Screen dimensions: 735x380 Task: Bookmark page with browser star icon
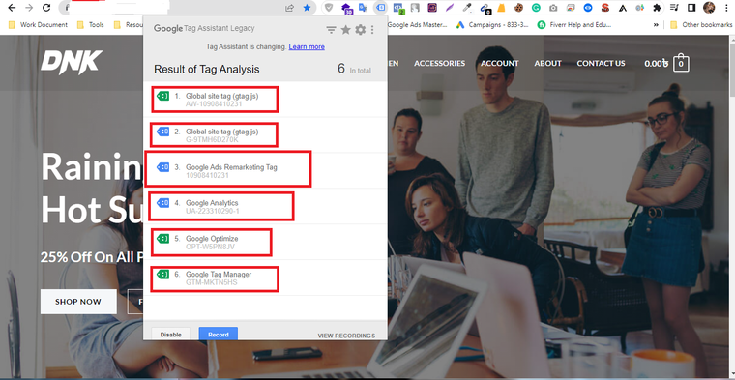click(307, 8)
